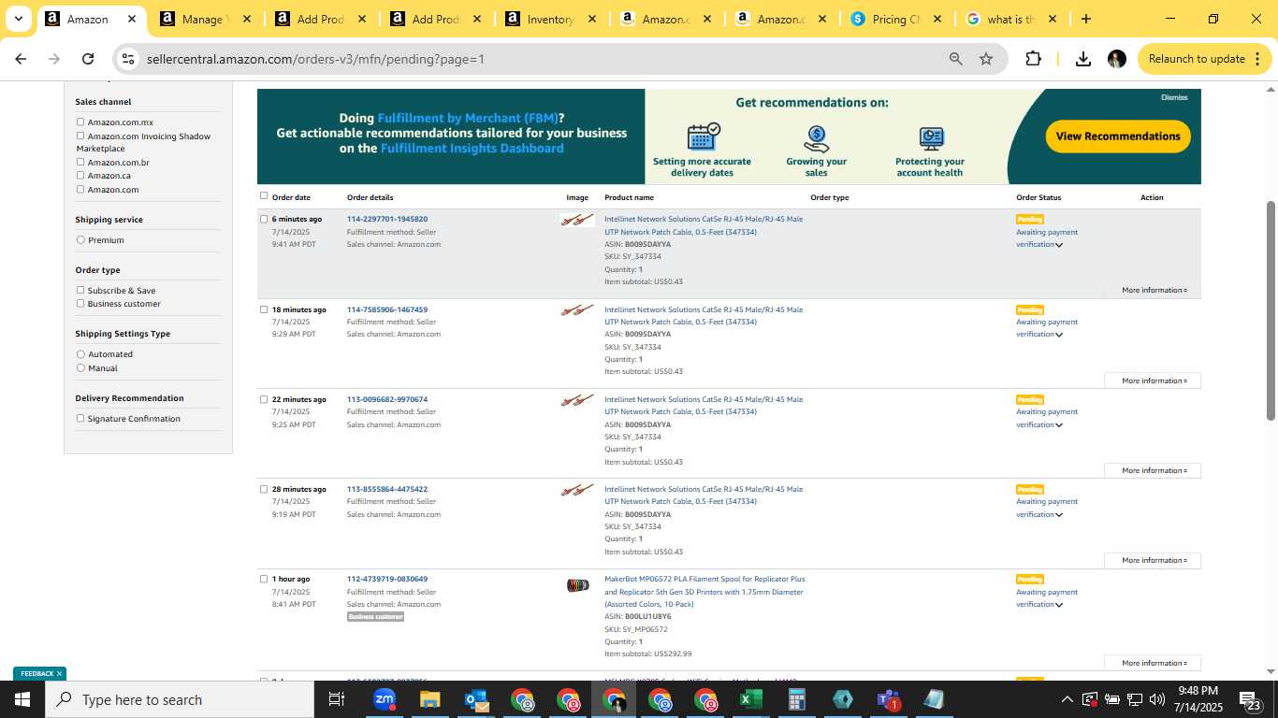
Task: Open More information for the 18 minutes ago order
Action: tap(1153, 381)
